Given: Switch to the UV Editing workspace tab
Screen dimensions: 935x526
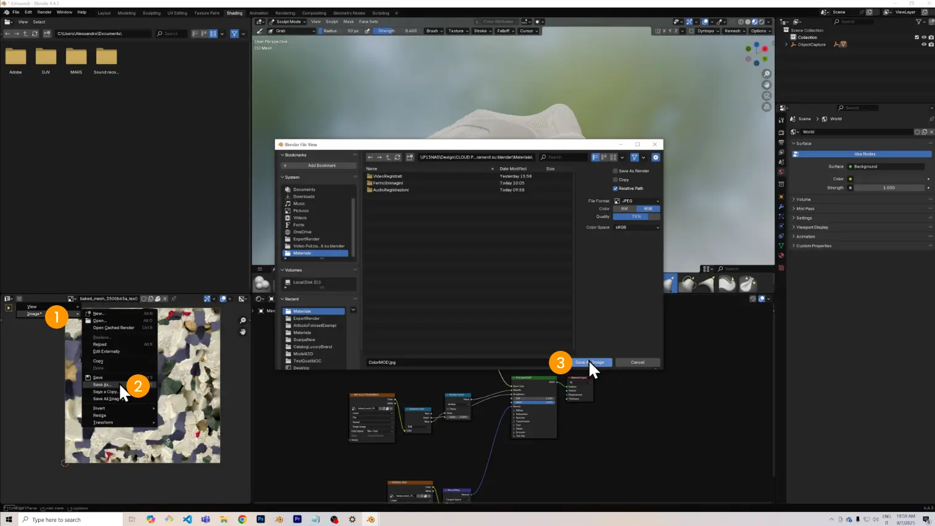Looking at the screenshot, I should [177, 13].
